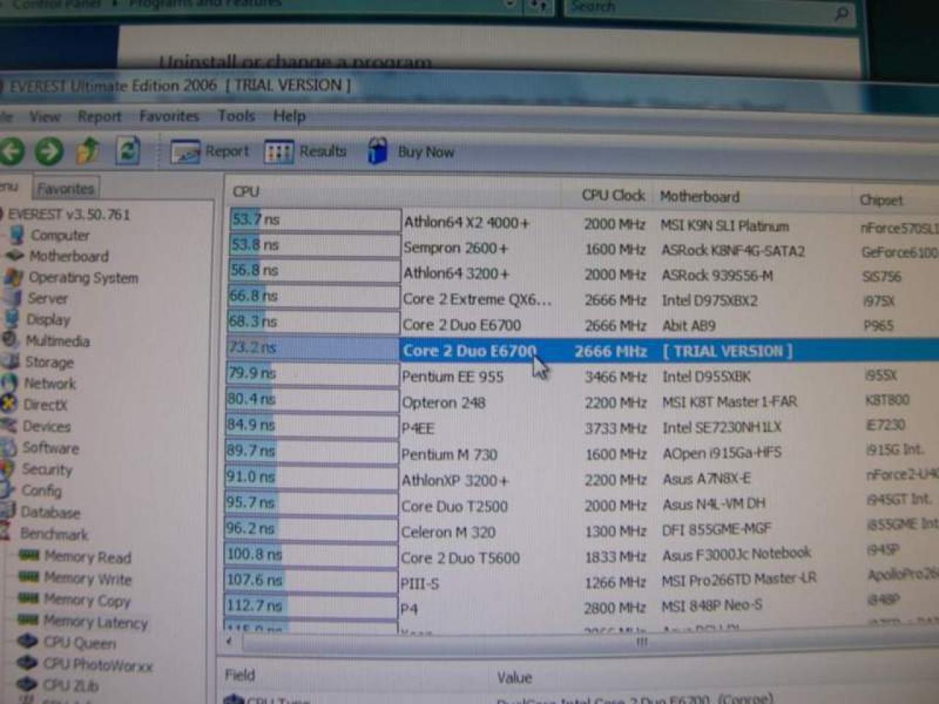Viewport: 939px width, 704px height.
Task: Select the Network icon in the tree
Action: [x=9, y=383]
